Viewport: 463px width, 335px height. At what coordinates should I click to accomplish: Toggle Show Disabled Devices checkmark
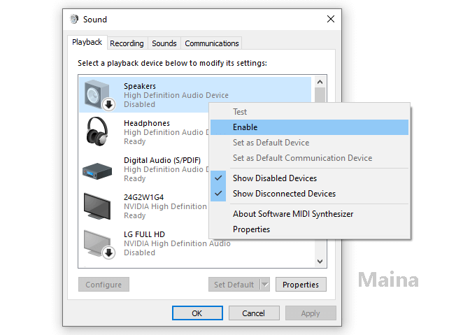point(218,178)
